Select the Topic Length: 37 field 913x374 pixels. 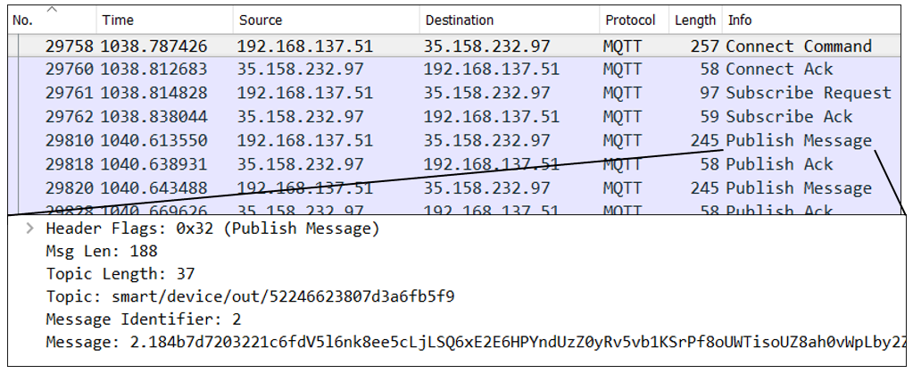click(x=120, y=274)
